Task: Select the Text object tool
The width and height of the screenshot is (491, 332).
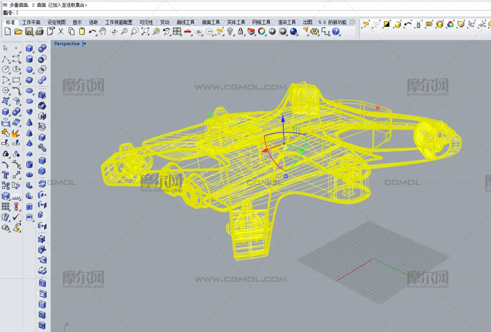Action: pos(5,175)
